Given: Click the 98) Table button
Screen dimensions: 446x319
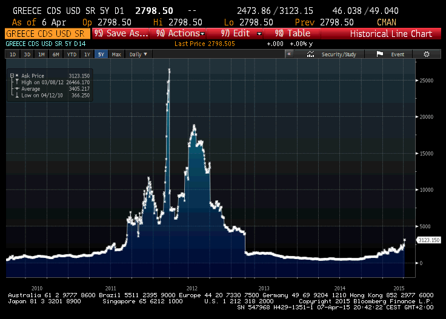Looking at the screenshot, I should [x=293, y=33].
